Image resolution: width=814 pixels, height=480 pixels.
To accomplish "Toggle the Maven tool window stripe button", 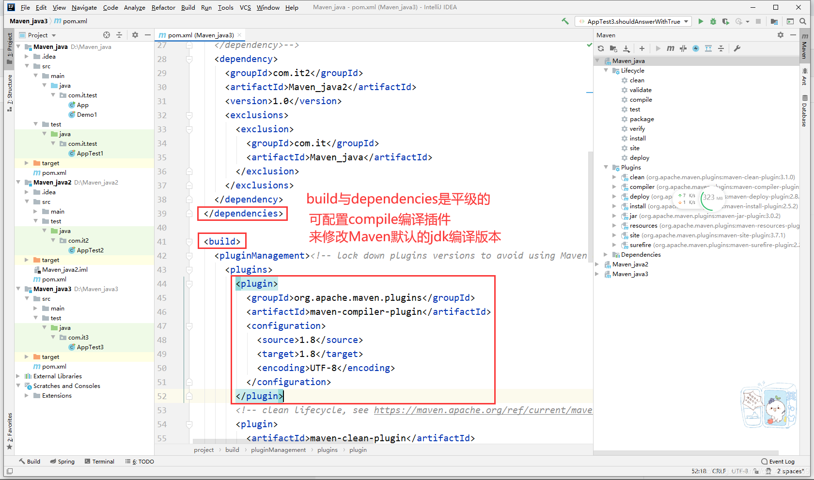I will click(804, 46).
